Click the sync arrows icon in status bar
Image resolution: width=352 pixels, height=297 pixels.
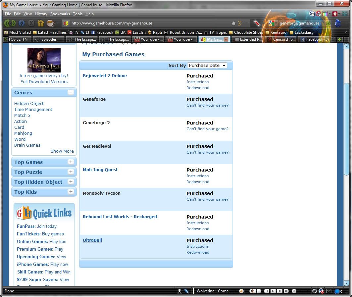pos(315,291)
